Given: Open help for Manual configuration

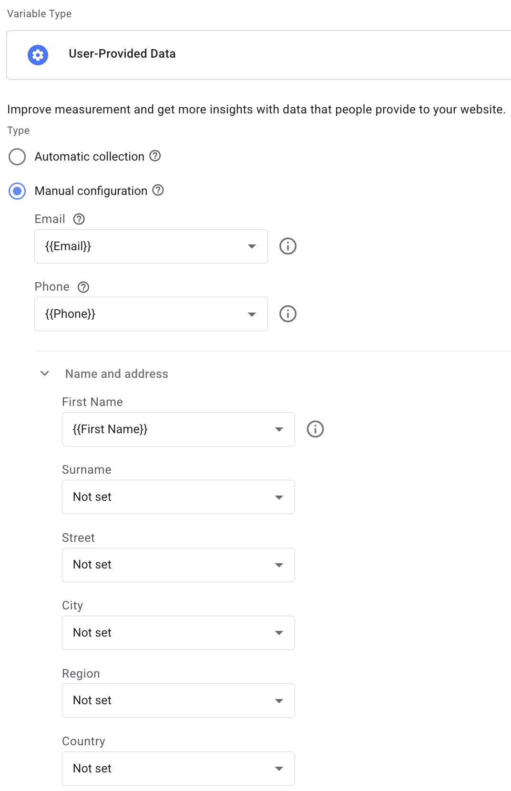Looking at the screenshot, I should tap(158, 190).
